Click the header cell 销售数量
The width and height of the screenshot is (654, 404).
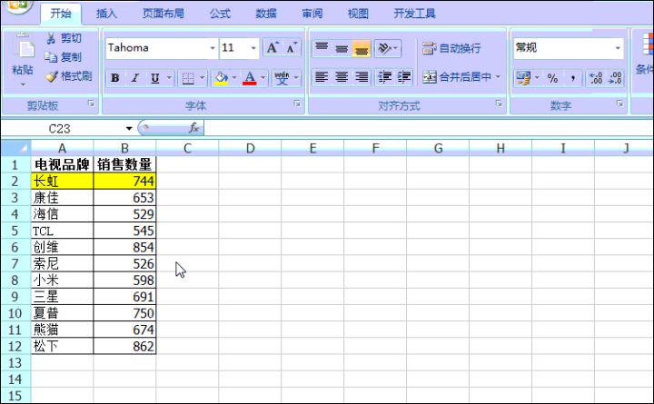click(124, 164)
